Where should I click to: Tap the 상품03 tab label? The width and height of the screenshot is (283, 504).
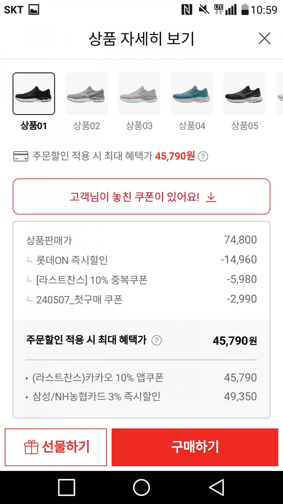point(139,126)
